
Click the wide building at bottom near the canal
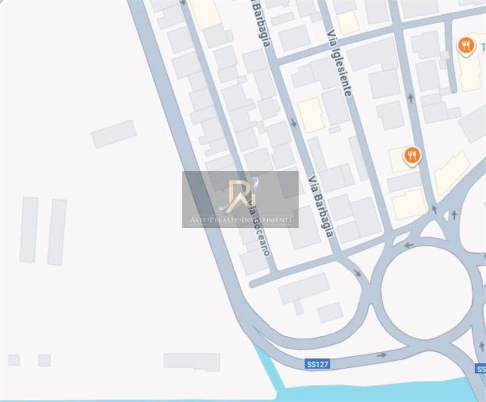coord(192,362)
